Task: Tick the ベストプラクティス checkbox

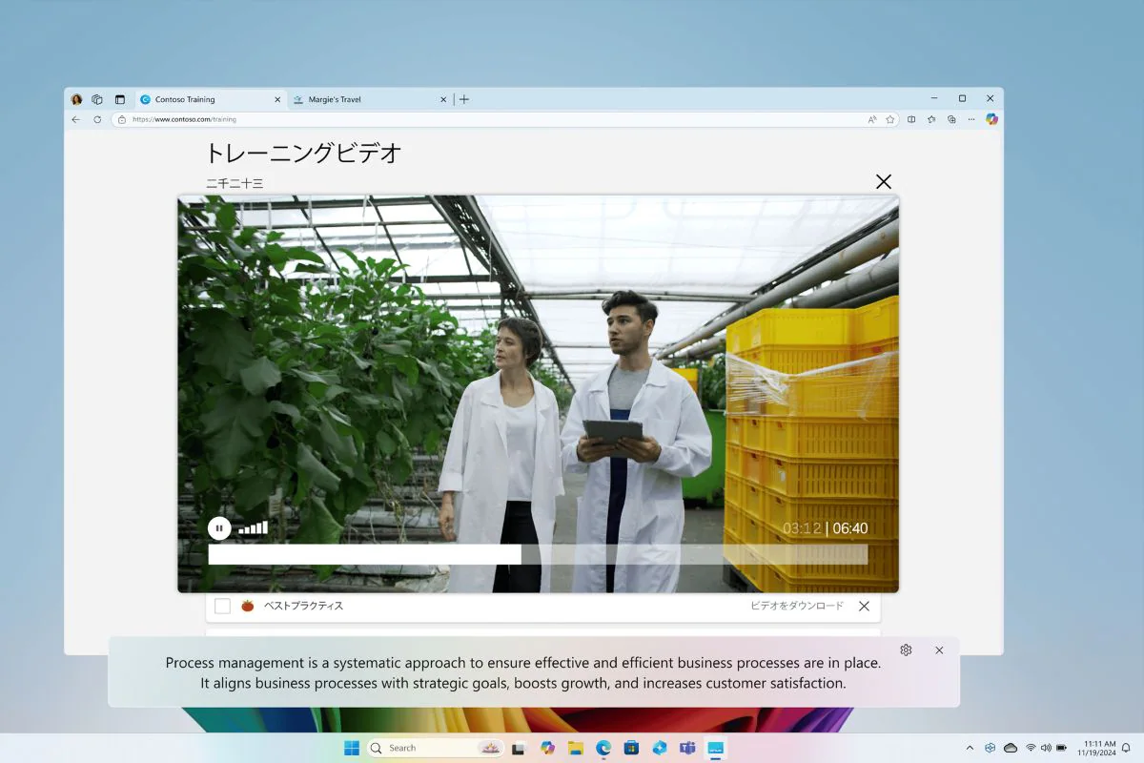Action: [x=222, y=606]
